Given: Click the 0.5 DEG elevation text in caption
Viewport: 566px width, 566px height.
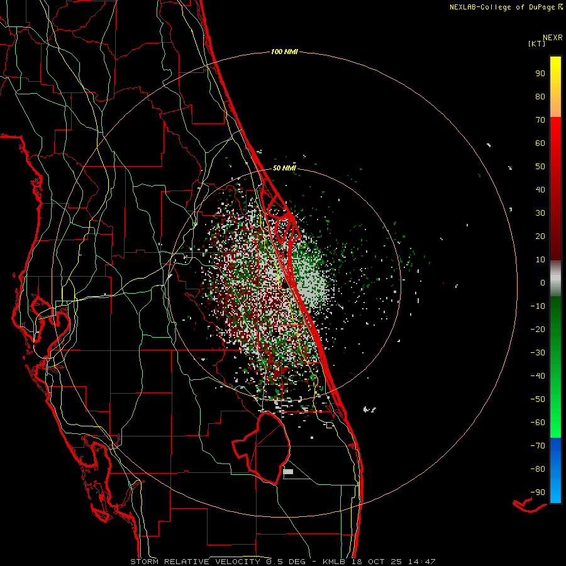Looking at the screenshot, I should click(286, 562).
